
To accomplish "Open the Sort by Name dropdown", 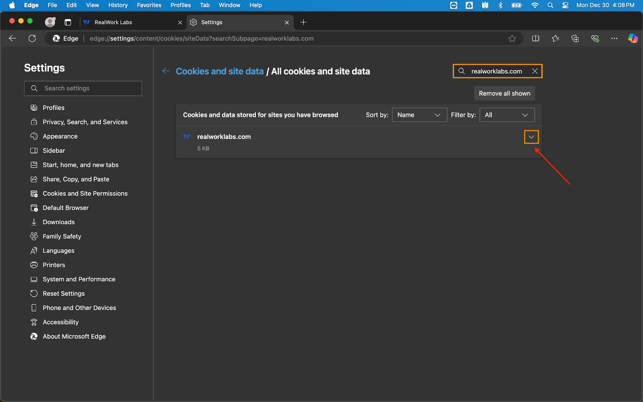I will (x=419, y=115).
